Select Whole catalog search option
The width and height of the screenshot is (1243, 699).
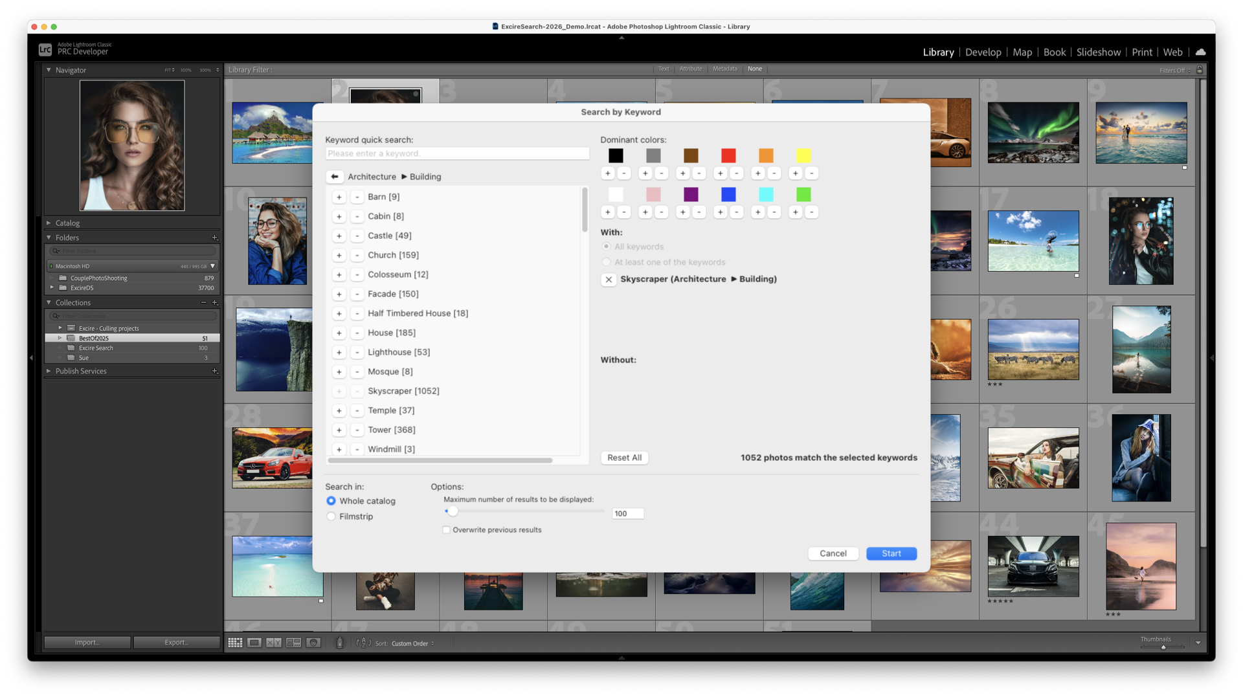tap(331, 501)
